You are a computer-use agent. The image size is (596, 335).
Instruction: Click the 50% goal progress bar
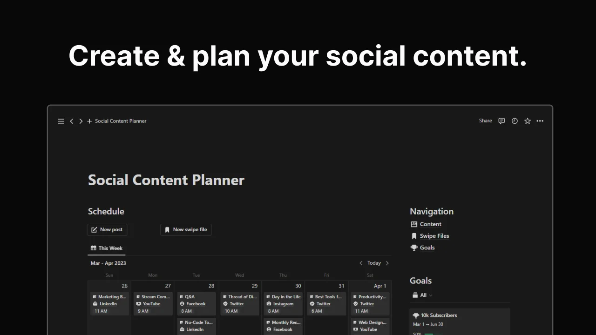click(433, 333)
